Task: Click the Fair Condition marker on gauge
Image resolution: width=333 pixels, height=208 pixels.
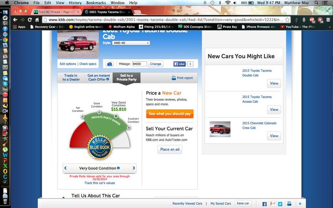Action: pyautogui.click(x=82, y=117)
